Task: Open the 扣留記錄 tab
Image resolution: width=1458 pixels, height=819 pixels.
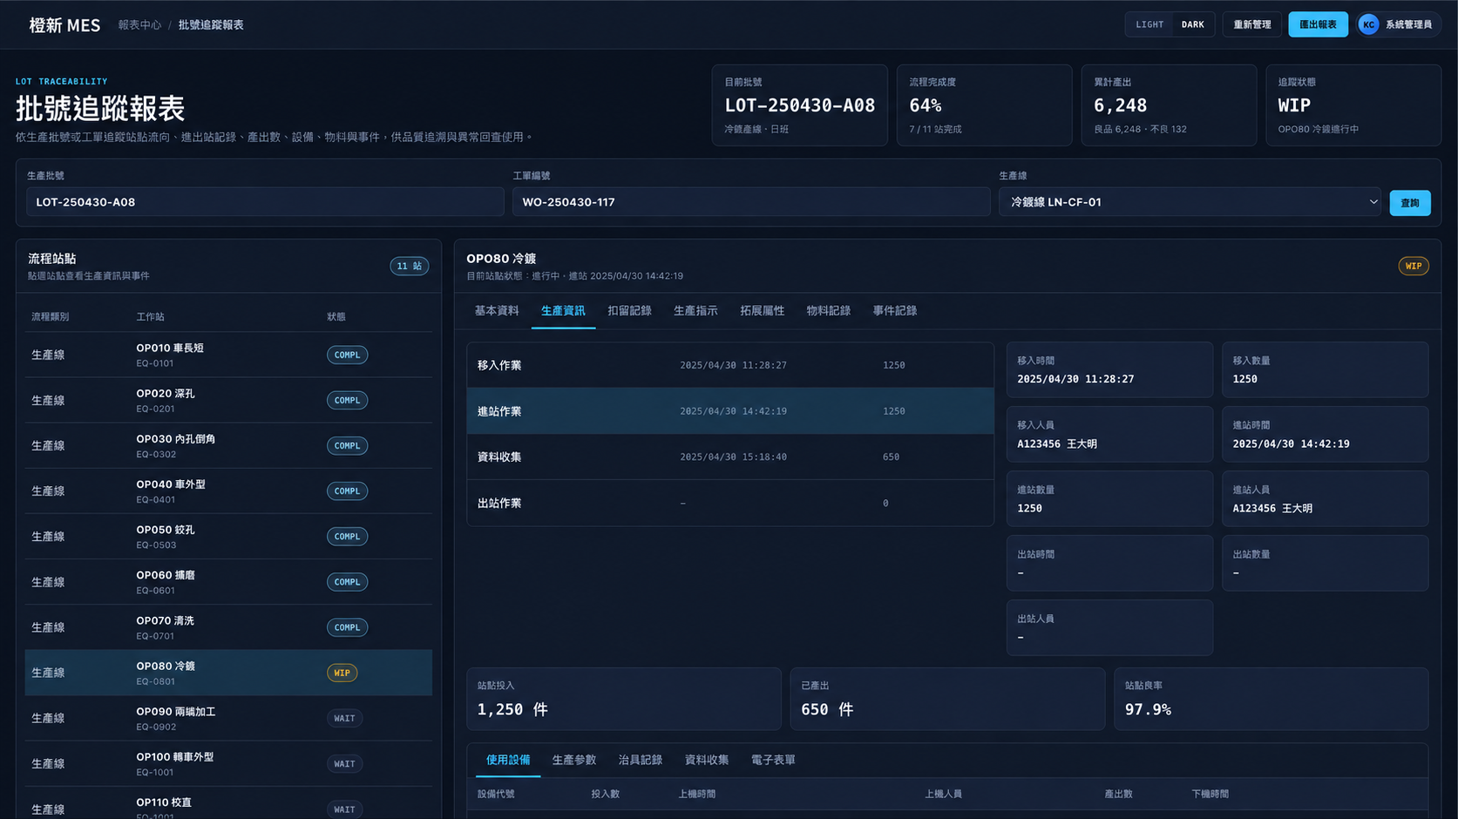Action: click(x=629, y=311)
